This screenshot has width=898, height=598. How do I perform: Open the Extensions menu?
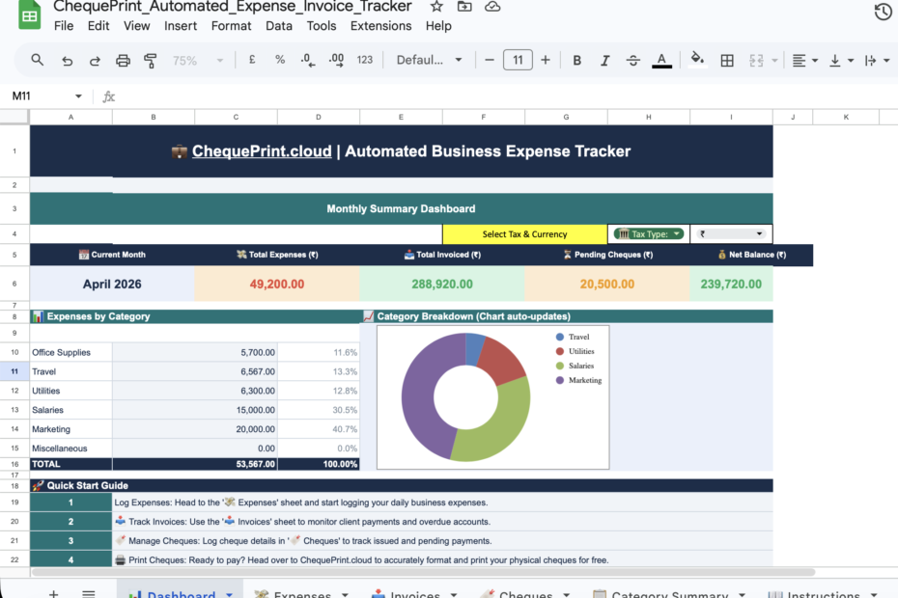click(x=380, y=26)
